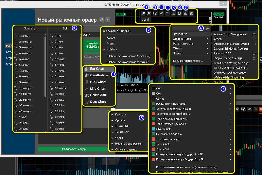262x175 pixels.
Task: Click Больше индикаторов link
Action: click(188, 61)
